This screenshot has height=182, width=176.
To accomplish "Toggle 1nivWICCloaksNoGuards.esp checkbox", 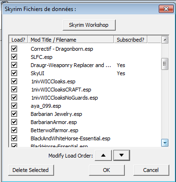I will click(14, 97).
